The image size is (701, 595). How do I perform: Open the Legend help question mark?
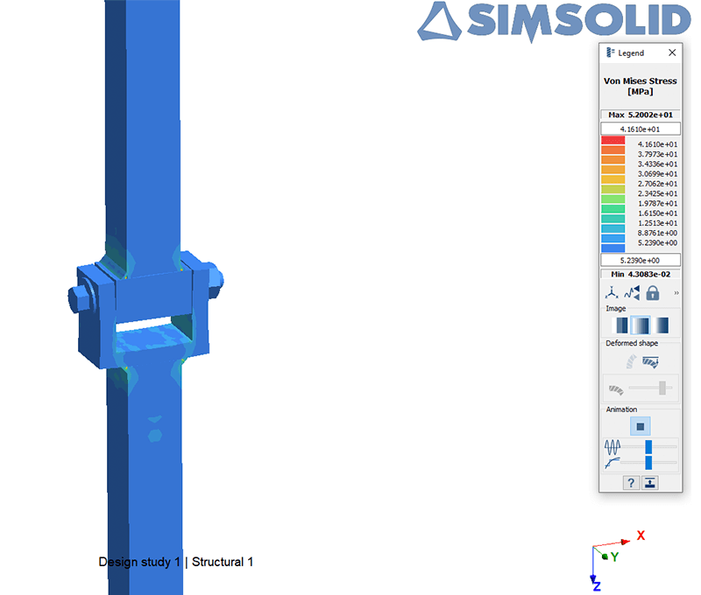click(631, 483)
